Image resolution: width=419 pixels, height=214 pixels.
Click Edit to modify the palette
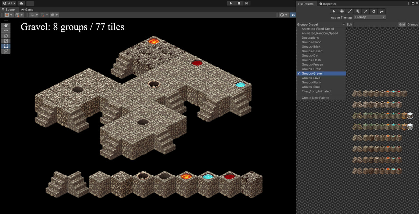click(x=350, y=24)
